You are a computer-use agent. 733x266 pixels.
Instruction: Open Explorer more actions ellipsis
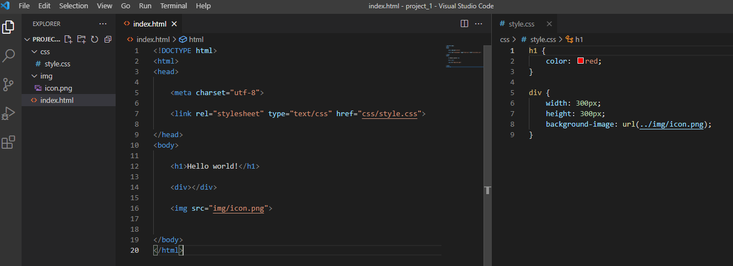[103, 24]
